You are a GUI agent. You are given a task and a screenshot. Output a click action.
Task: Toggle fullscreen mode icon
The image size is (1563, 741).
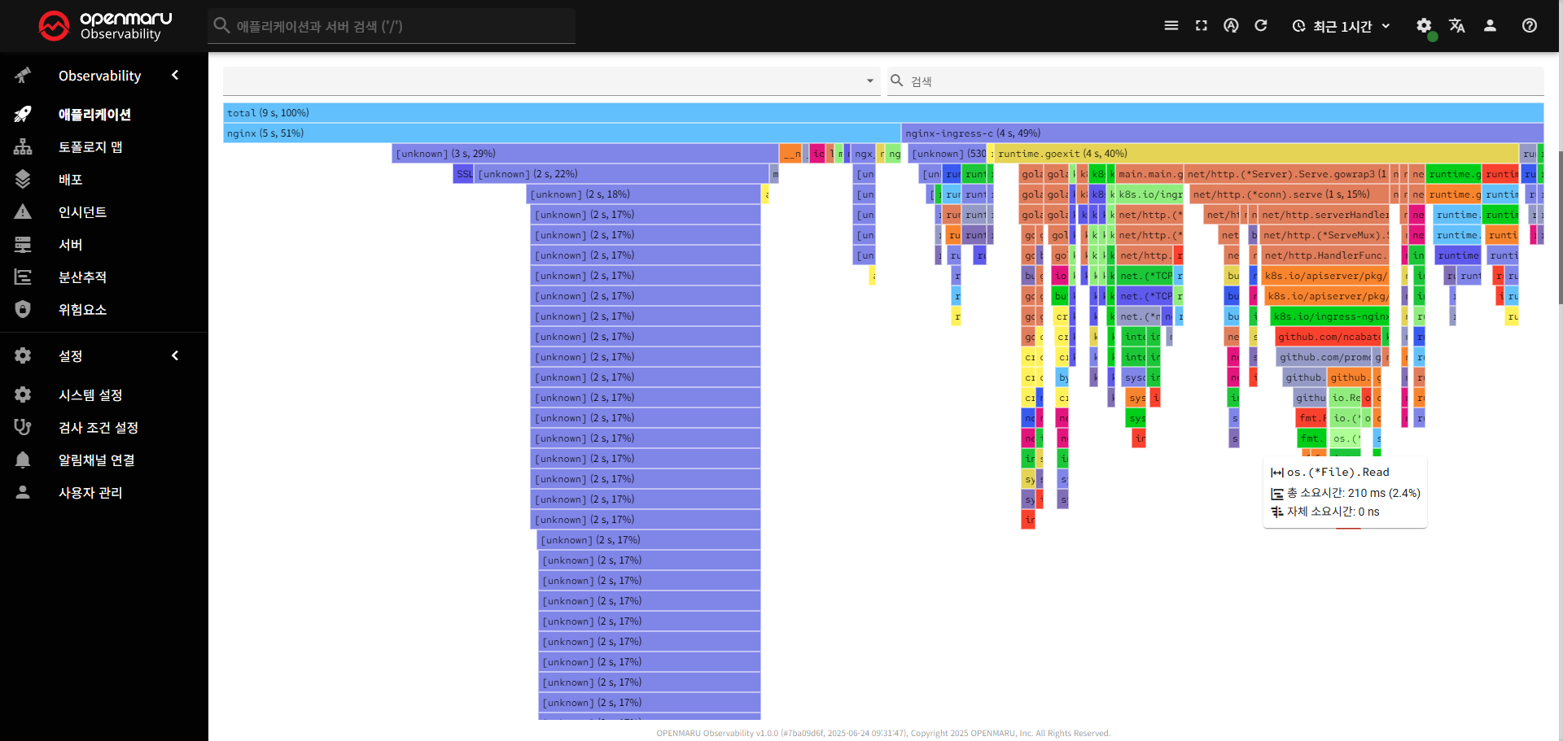tap(1202, 26)
